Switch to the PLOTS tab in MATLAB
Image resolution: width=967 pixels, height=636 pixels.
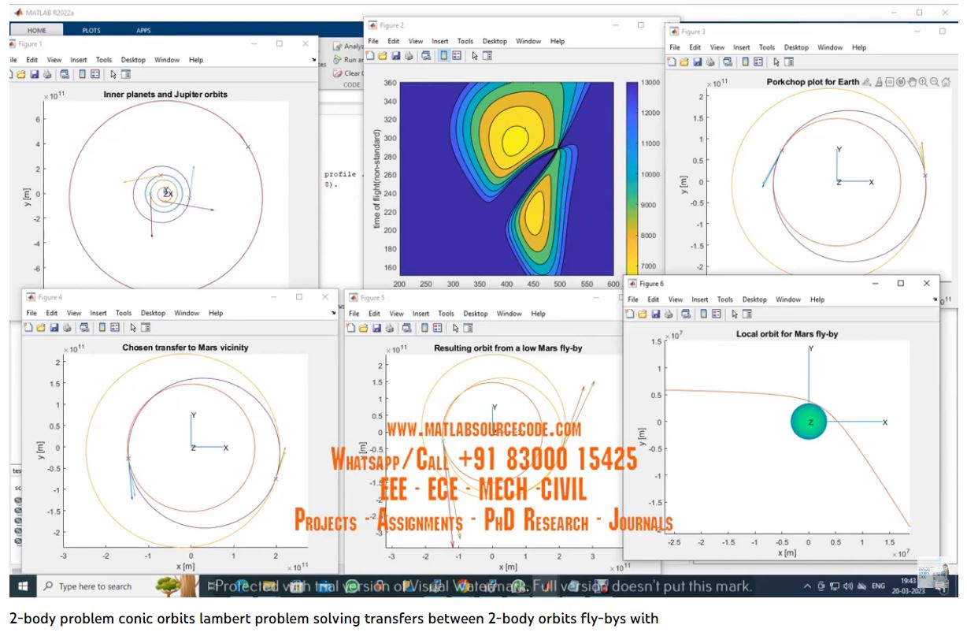(x=91, y=30)
